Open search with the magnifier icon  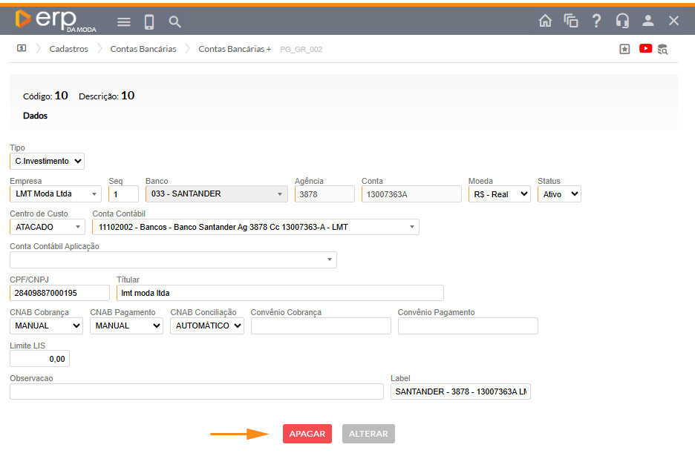(175, 22)
